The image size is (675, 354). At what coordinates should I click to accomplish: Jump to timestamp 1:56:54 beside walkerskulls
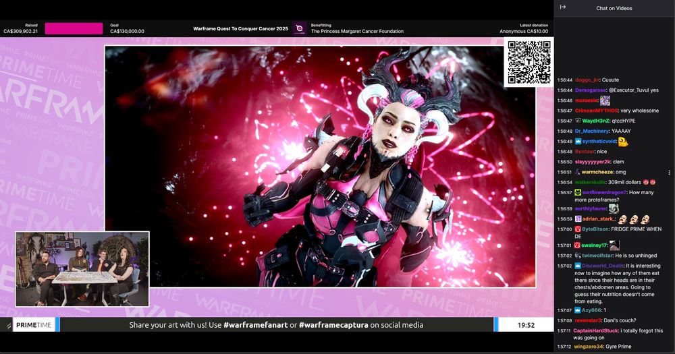click(564, 183)
